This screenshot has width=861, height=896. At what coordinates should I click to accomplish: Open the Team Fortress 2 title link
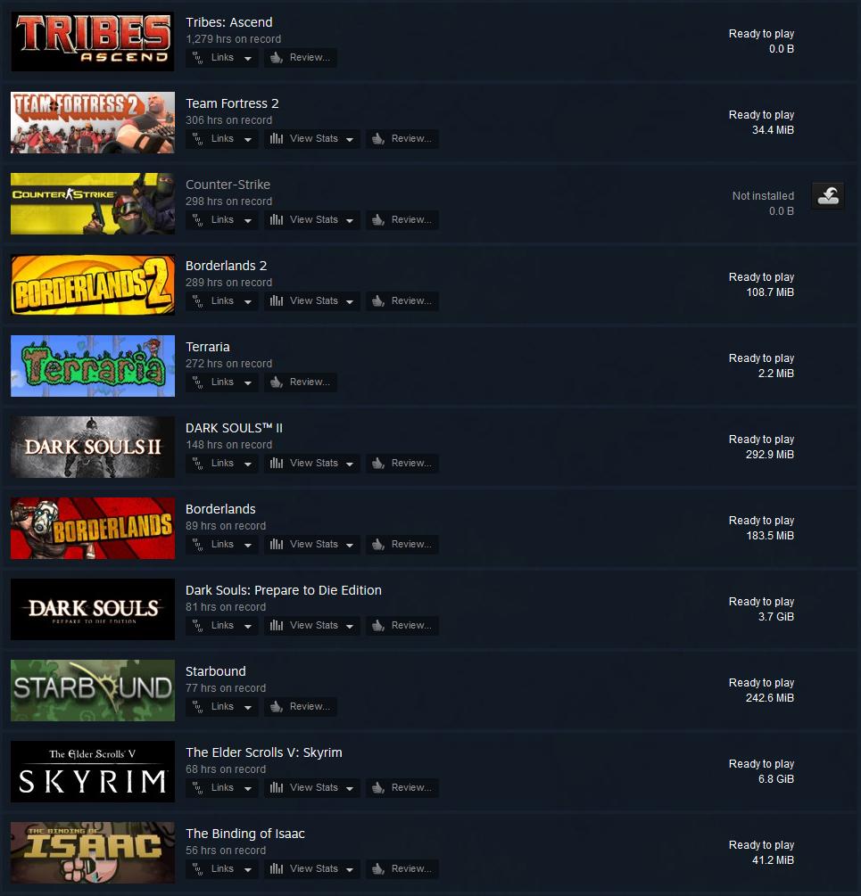[x=232, y=103]
